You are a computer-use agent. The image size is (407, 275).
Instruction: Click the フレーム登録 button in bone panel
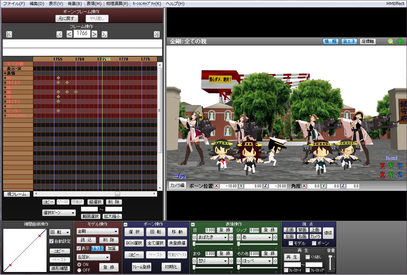pos(142,267)
